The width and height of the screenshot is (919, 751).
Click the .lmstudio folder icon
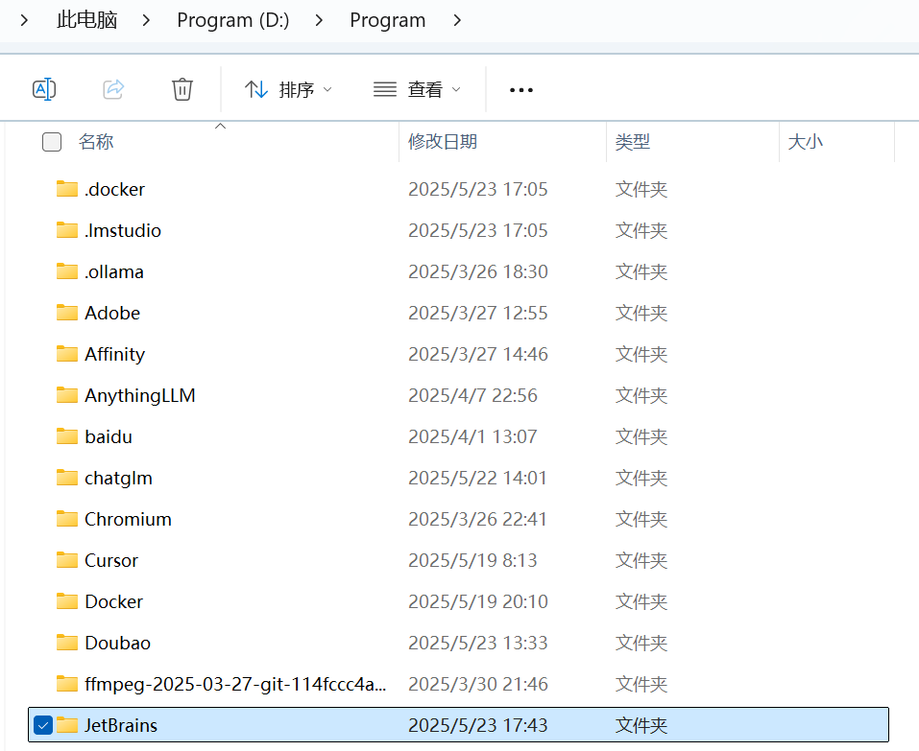(67, 230)
